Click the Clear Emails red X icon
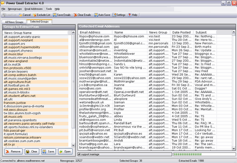Screen dimensions: 237x163 [75, 15]
